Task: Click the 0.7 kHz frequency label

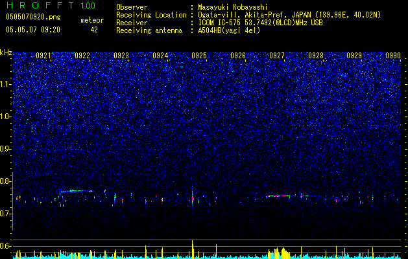Action: coord(6,214)
